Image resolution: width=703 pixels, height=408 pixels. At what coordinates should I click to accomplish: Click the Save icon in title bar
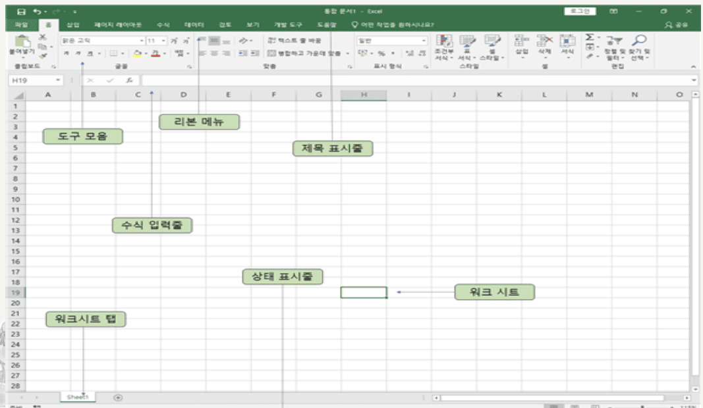pos(22,11)
